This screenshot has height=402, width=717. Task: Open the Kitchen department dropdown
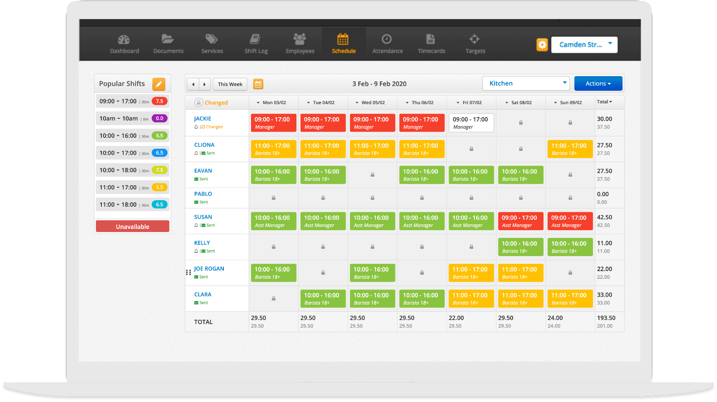click(526, 83)
